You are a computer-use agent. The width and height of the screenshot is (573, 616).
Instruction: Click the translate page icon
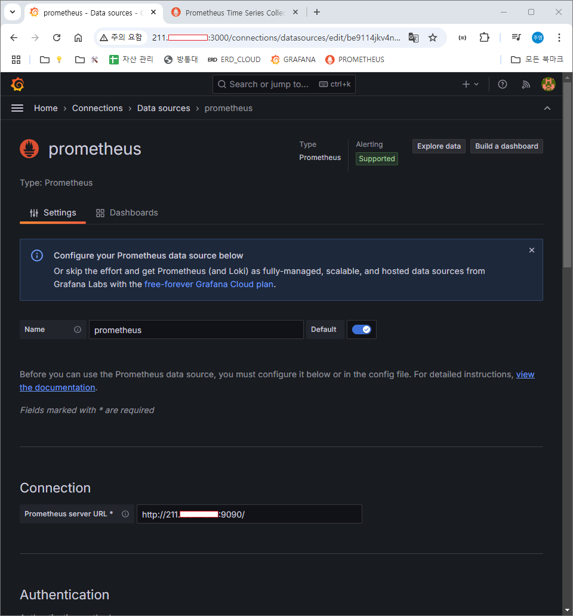[x=413, y=38]
